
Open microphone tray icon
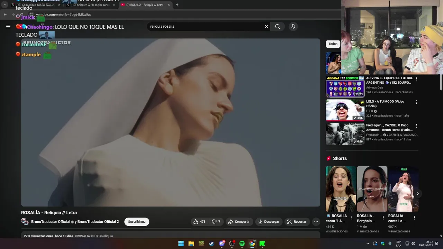coord(390,243)
